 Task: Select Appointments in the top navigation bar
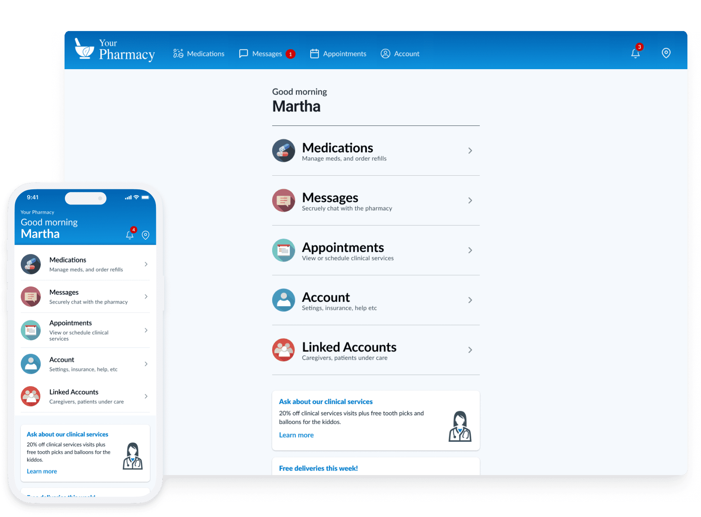click(338, 54)
